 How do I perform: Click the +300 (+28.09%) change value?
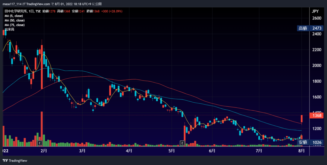pos(112,11)
